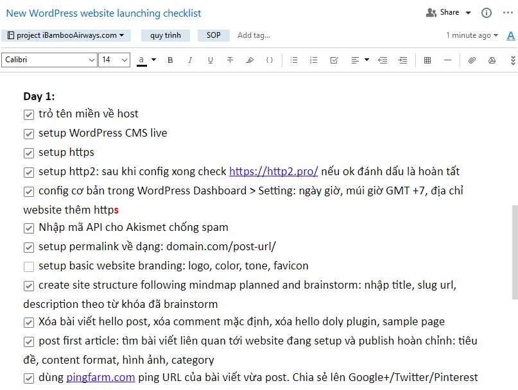Insert a Google Drive file

pyautogui.click(x=492, y=60)
